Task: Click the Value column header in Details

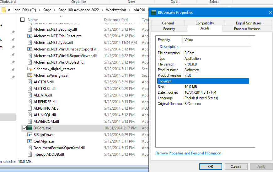Action: (189, 40)
